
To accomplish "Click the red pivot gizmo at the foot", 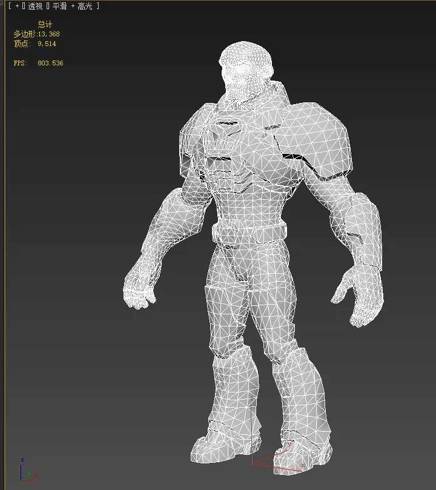I will 277,458.
